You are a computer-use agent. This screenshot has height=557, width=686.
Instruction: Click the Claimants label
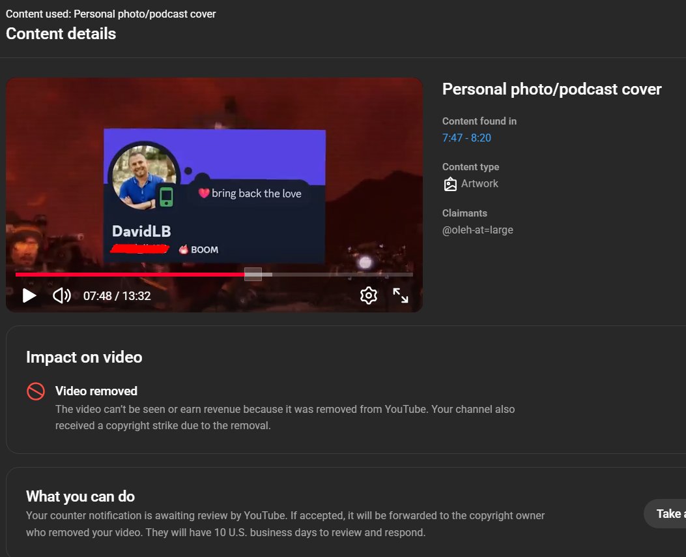pos(464,213)
